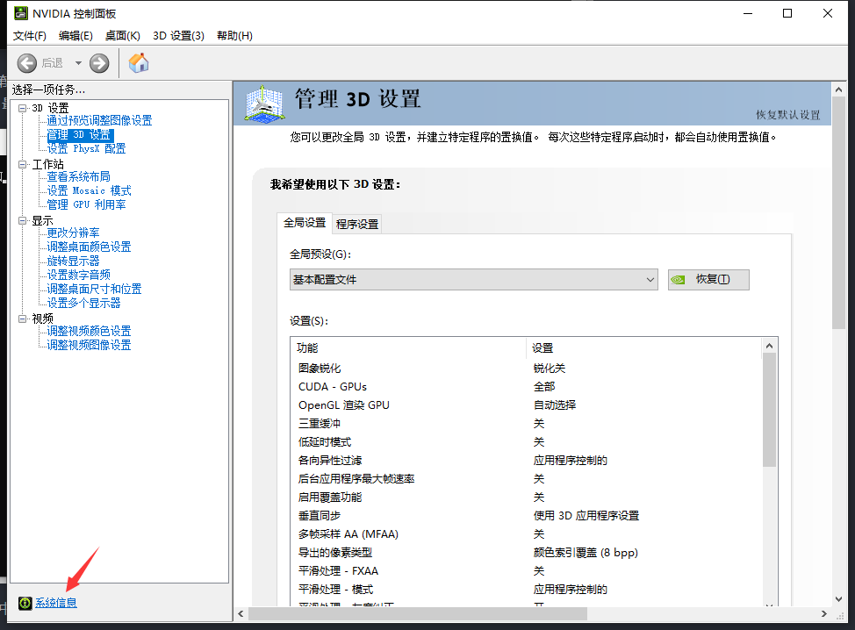Viewport: 855px width, 630px height.
Task: Click the forward arrow navigation icon
Action: [99, 63]
